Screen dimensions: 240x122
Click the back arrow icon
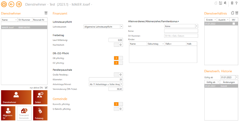[12, 4]
